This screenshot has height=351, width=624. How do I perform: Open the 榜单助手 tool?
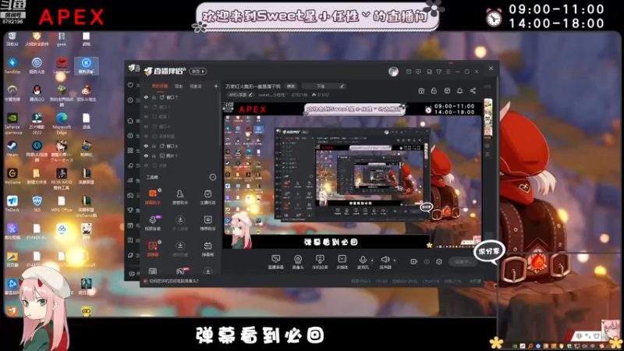coord(207,223)
